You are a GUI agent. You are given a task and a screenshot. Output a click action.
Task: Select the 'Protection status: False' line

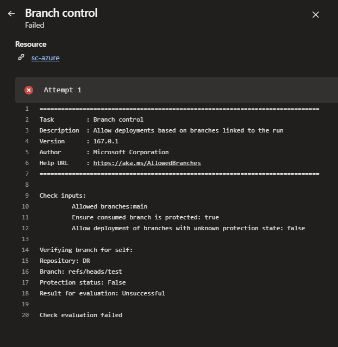pyautogui.click(x=83, y=282)
